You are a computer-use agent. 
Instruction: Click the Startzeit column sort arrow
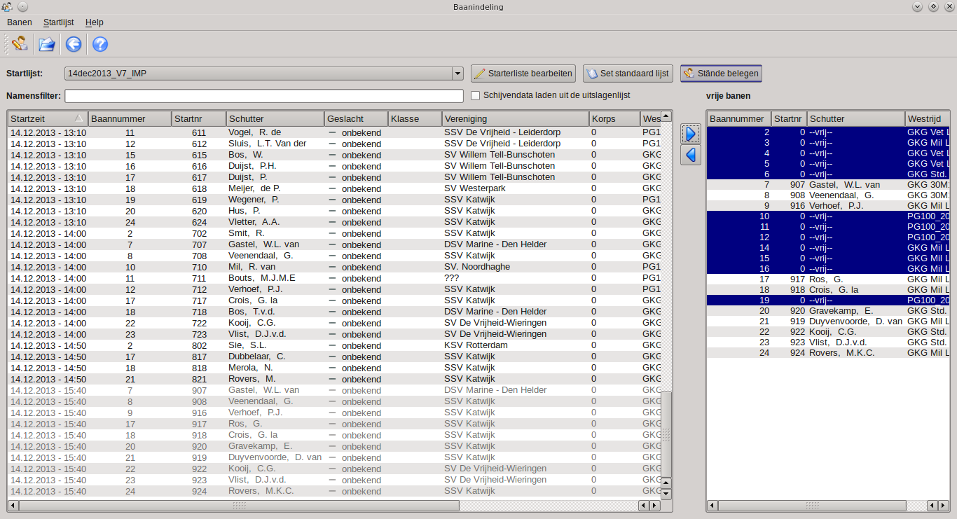tap(79, 118)
